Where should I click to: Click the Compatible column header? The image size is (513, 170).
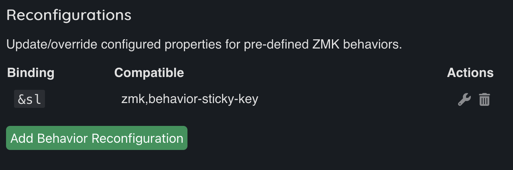(149, 73)
